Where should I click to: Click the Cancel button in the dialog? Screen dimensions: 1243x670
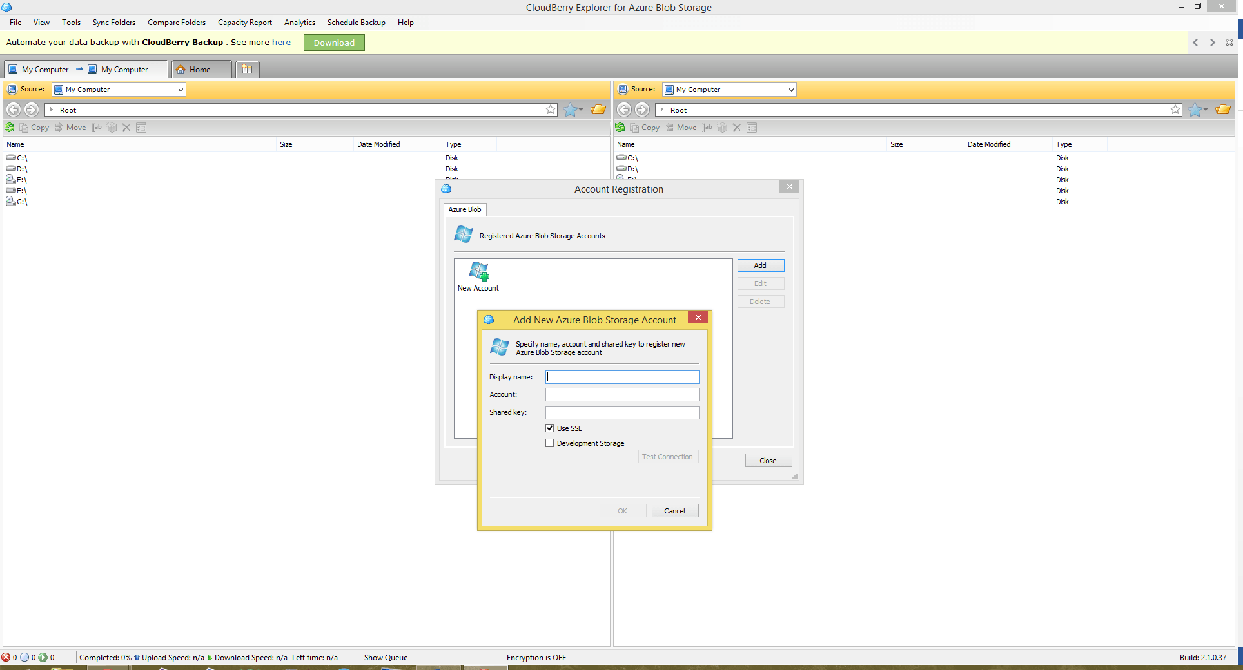click(x=675, y=511)
